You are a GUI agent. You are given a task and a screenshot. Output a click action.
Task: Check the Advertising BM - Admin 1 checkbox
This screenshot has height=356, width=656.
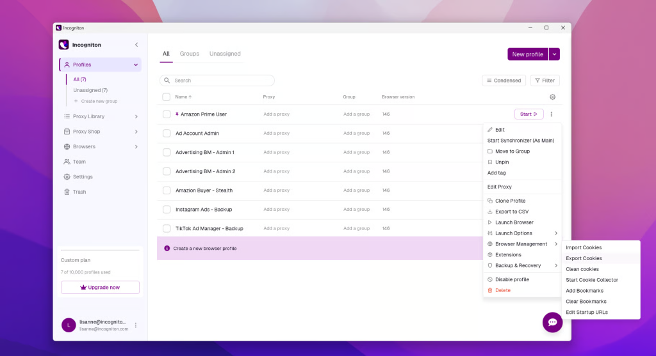point(167,152)
